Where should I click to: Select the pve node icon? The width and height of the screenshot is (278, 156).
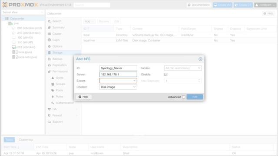[10, 23]
